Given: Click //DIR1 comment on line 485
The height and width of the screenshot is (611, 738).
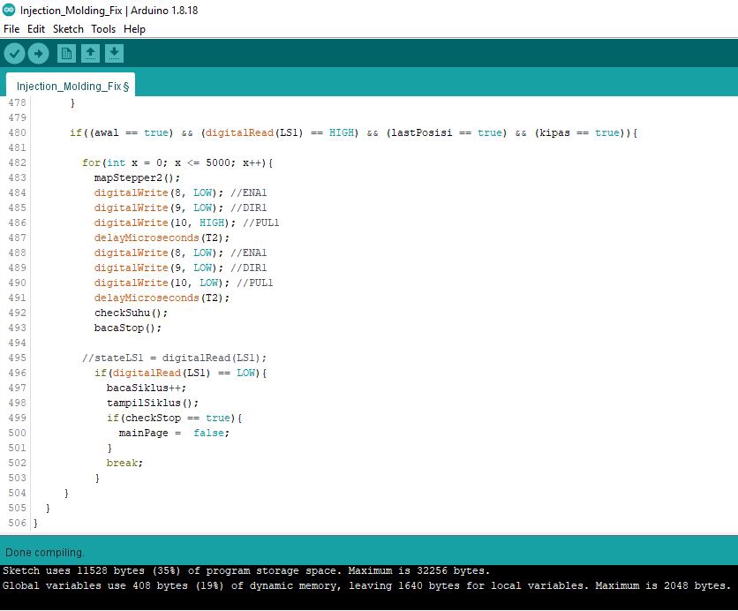Looking at the screenshot, I should (x=249, y=208).
